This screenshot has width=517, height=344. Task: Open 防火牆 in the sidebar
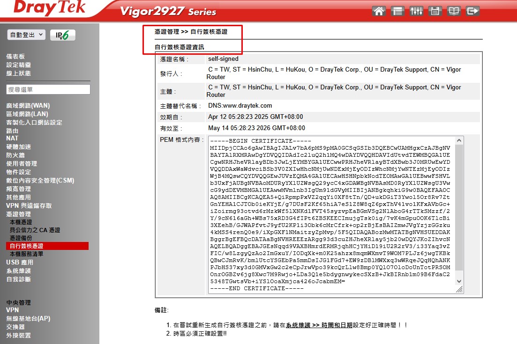coord(15,155)
